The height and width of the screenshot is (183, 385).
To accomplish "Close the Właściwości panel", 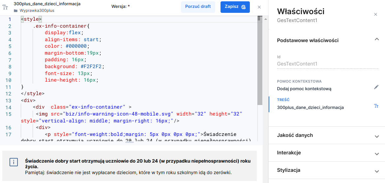I will click(375, 14).
